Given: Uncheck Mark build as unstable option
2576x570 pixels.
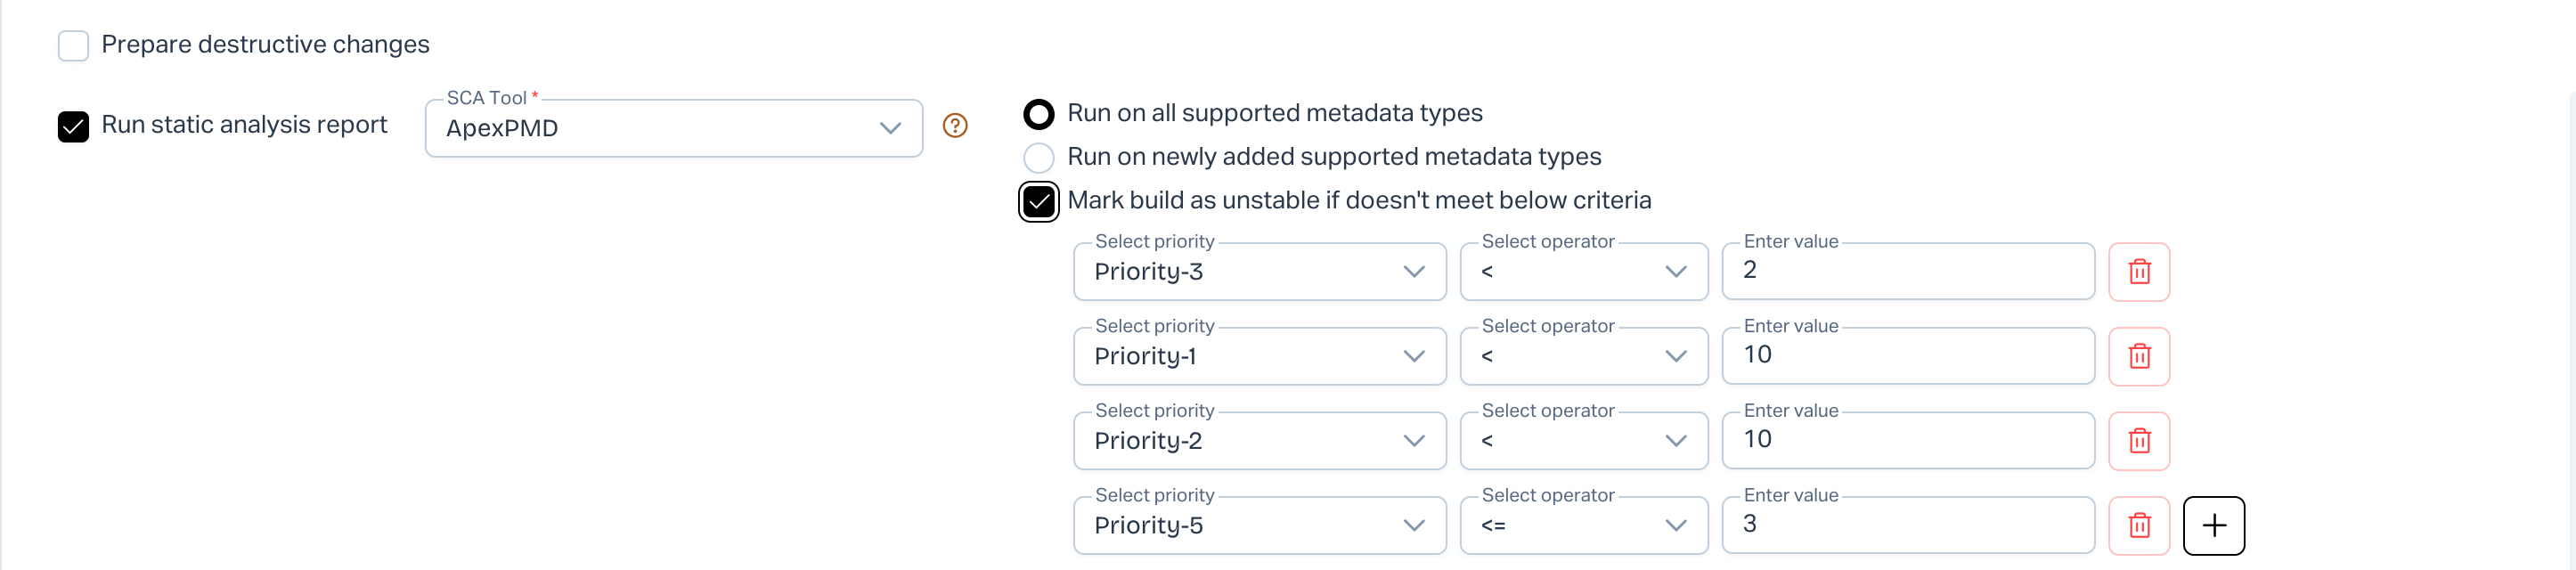Looking at the screenshot, I should pyautogui.click(x=1039, y=201).
